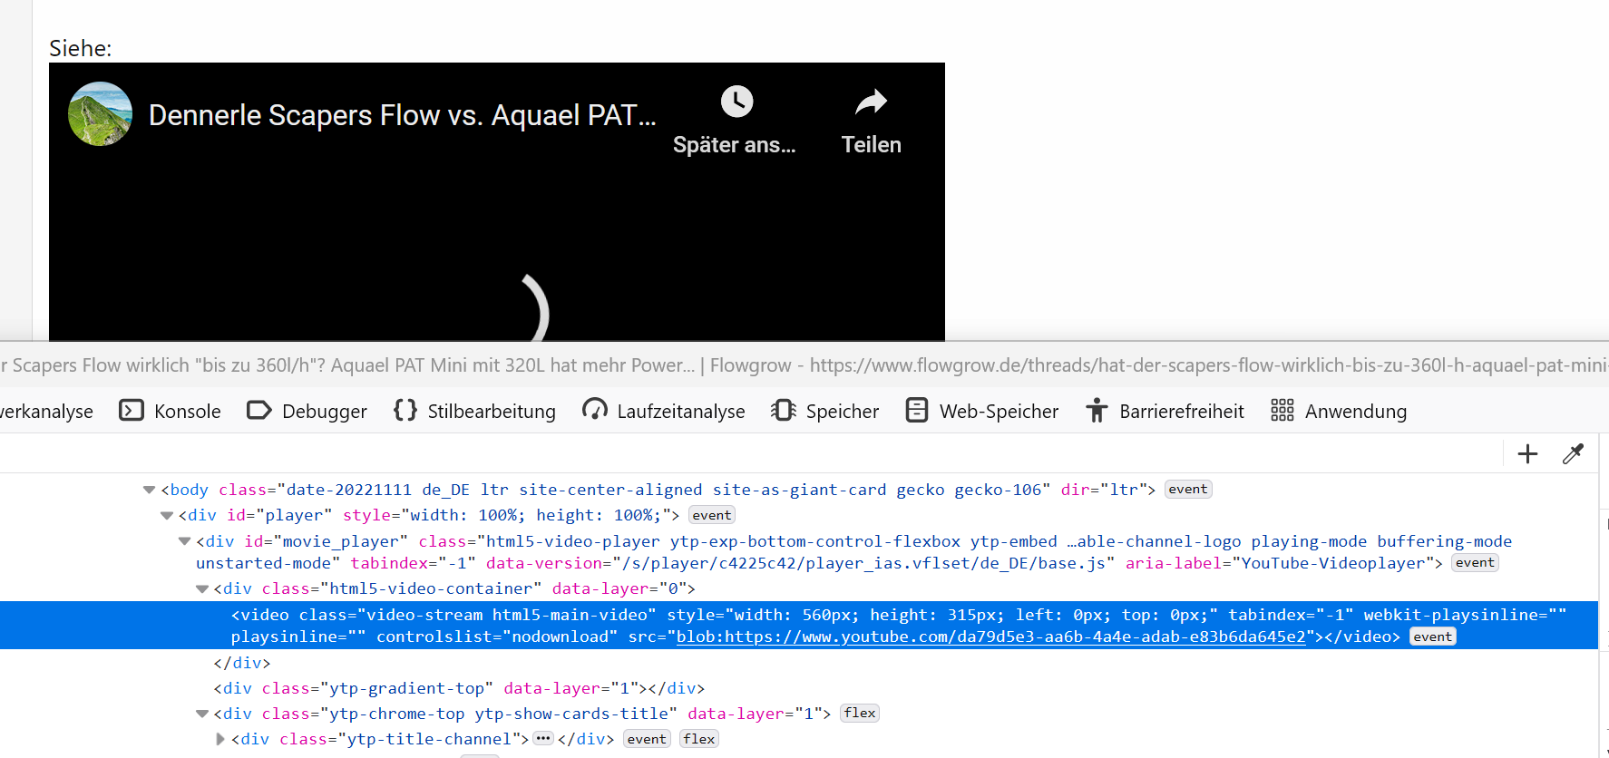The height and width of the screenshot is (758, 1609).
Task: Collapse the html5-video-container div node
Action: [x=202, y=589]
